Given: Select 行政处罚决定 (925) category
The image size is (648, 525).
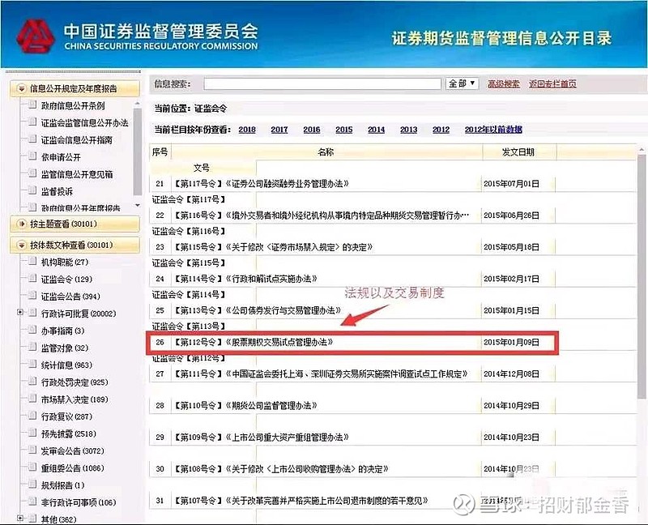Looking at the screenshot, I should pos(75,382).
